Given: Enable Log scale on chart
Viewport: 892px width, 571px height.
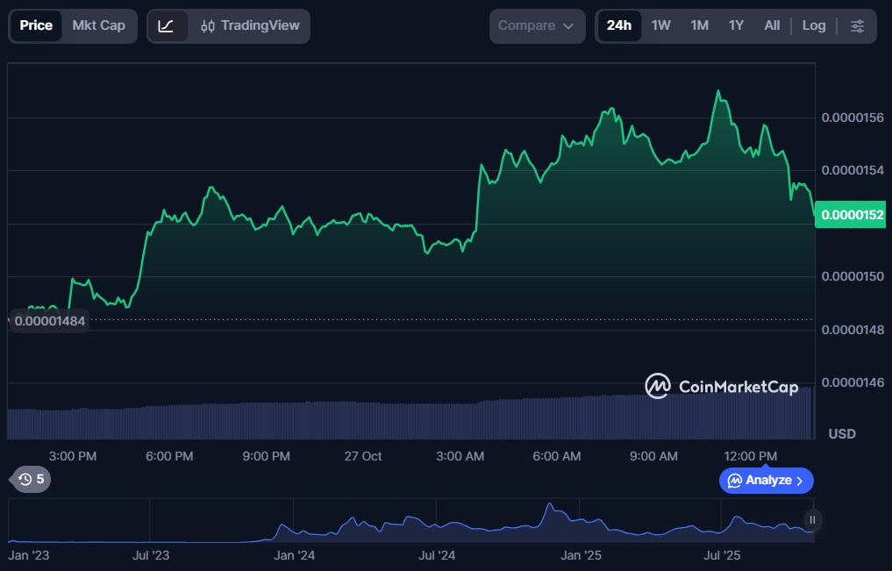Looking at the screenshot, I should point(813,25).
